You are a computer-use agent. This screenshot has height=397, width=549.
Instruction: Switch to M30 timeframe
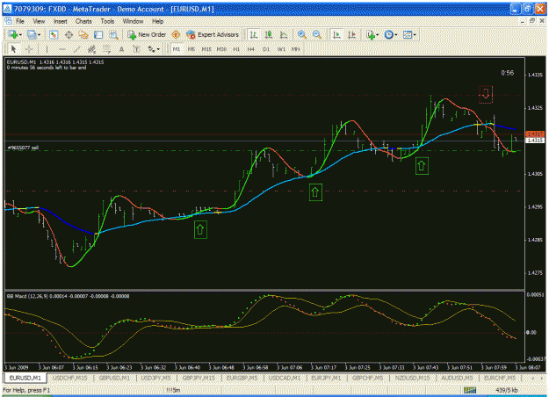(221, 49)
